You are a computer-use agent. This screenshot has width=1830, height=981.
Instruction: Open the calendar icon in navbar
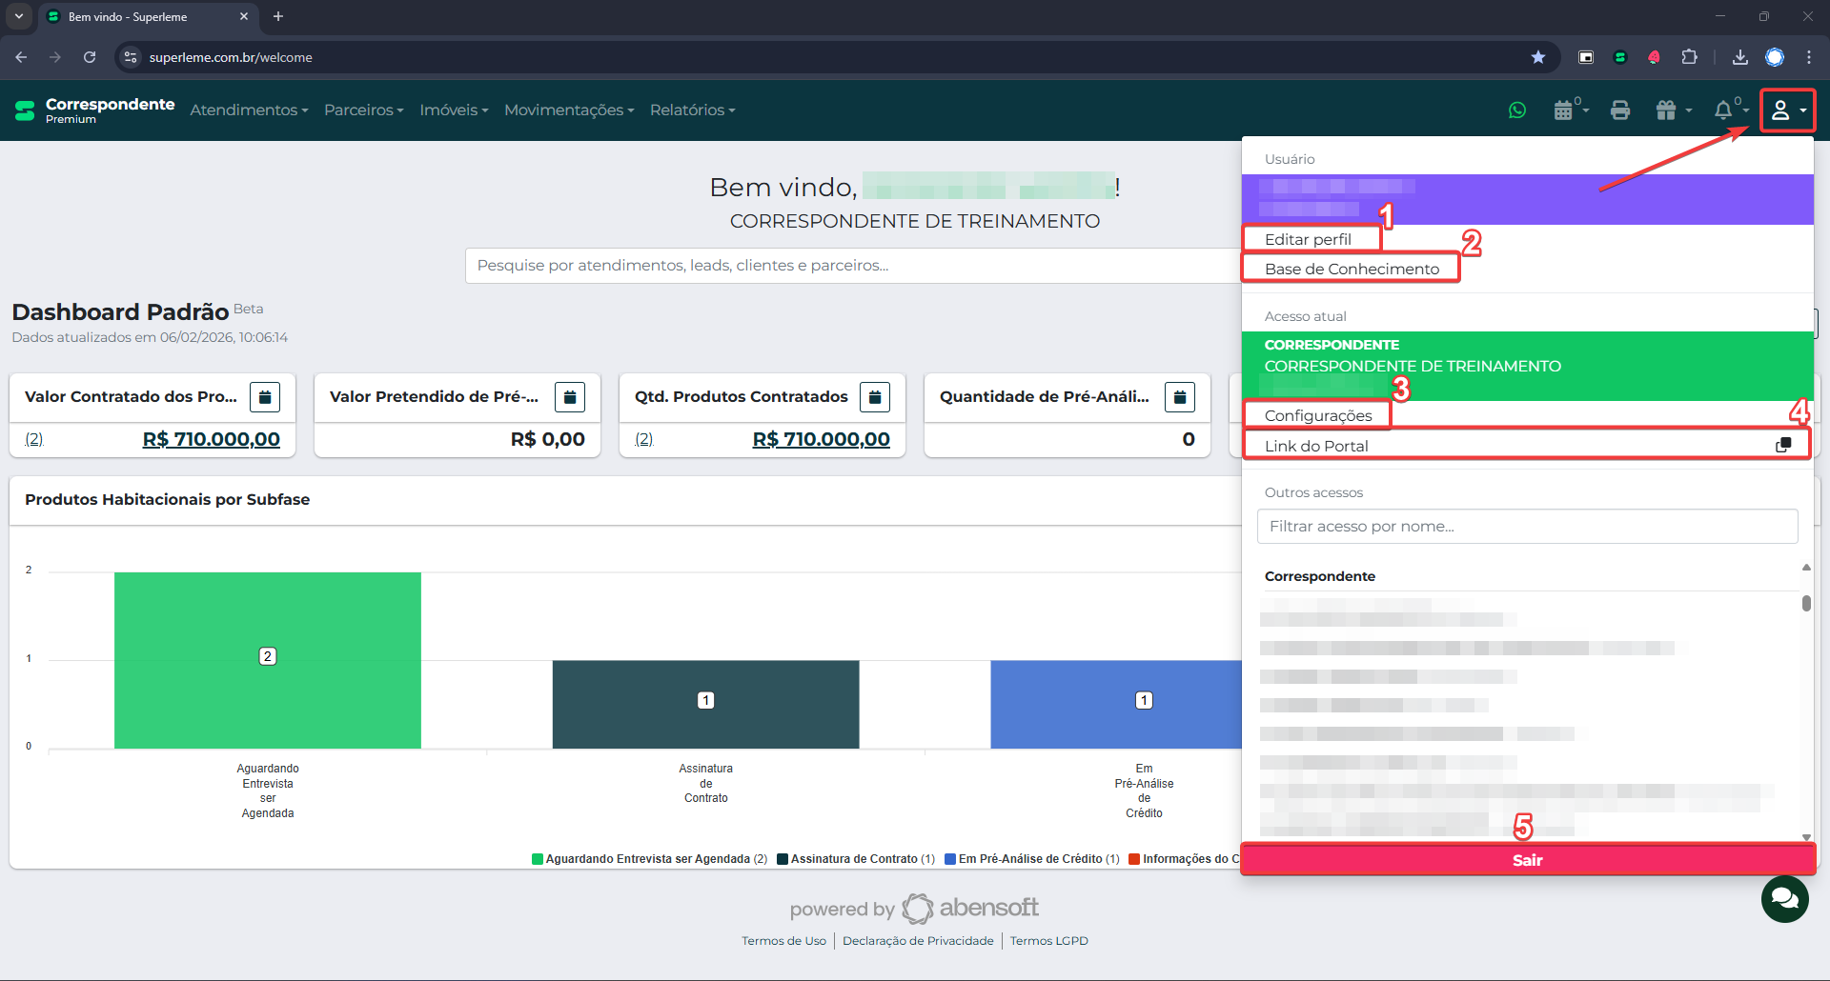[1564, 110]
